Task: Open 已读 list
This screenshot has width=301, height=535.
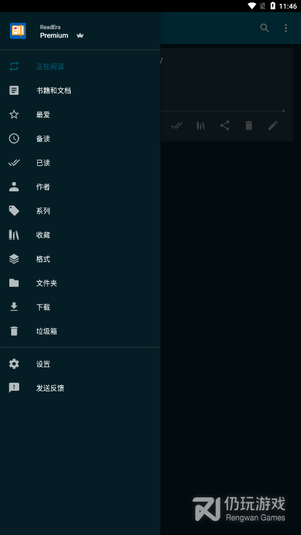Action: [x=80, y=163]
